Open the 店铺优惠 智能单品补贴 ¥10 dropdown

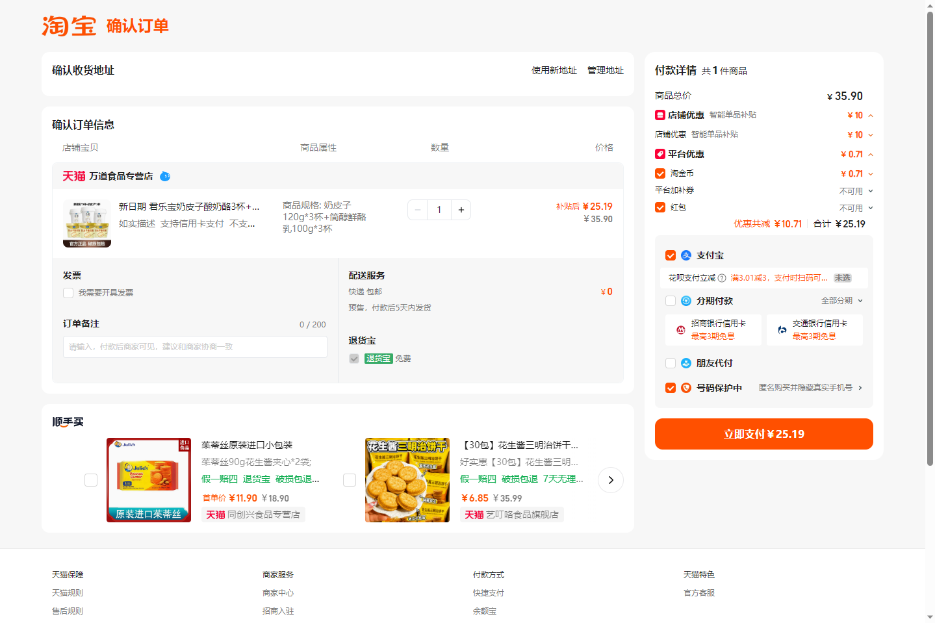(871, 135)
